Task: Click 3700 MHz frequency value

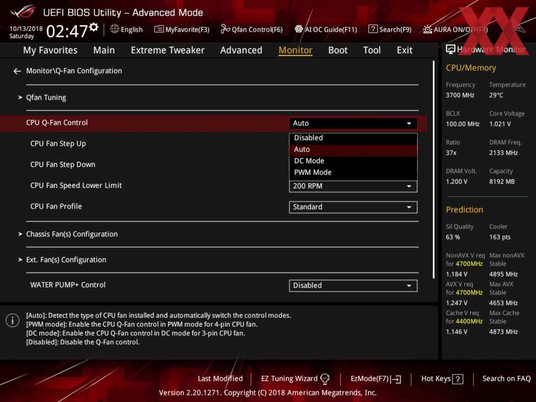Action: (x=460, y=95)
